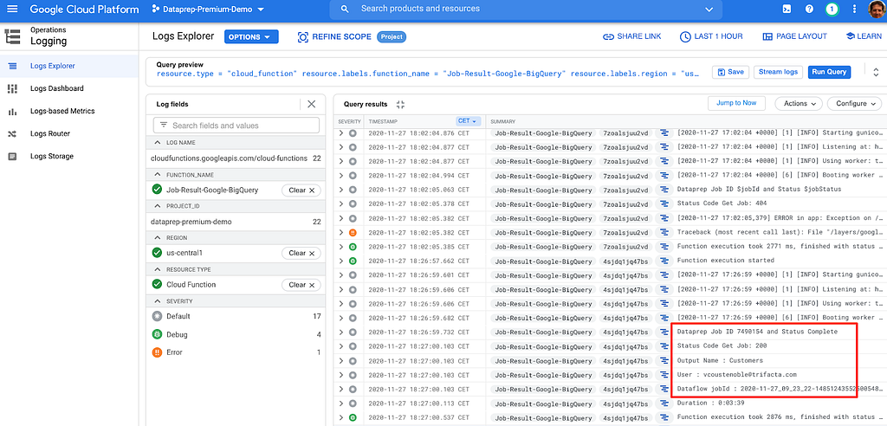
Task: Collapse query results with the shrink icon
Action: [x=400, y=104]
